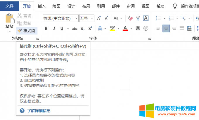Click the 剪切 (Cut) button

pyautogui.click(x=24, y=16)
